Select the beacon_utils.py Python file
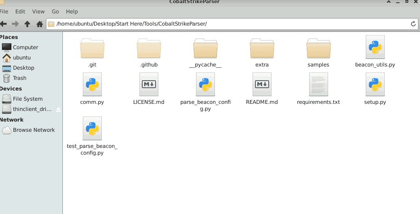Viewport: 420px width, 214px height. [375, 51]
